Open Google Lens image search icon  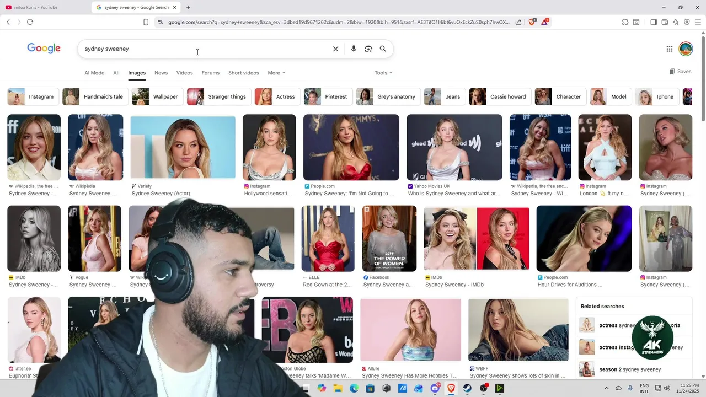tap(368, 49)
